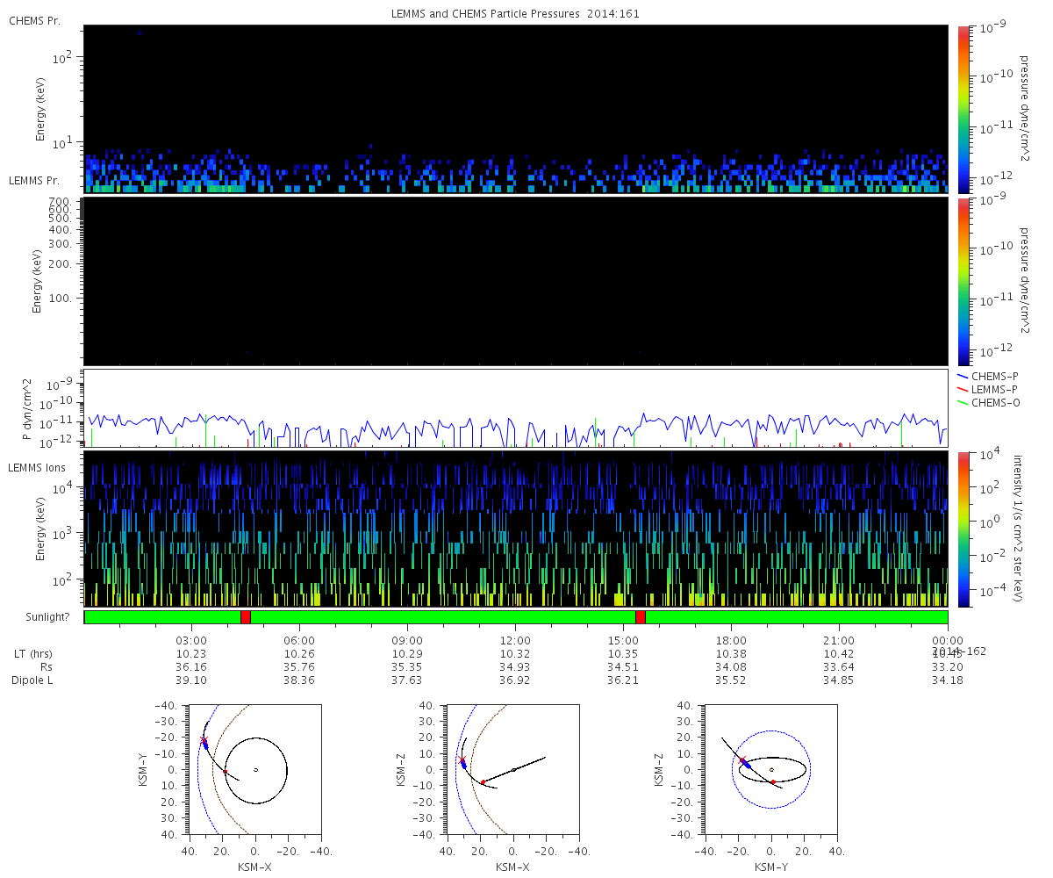Click the LEMMS pressure panel's color bar

(963, 281)
